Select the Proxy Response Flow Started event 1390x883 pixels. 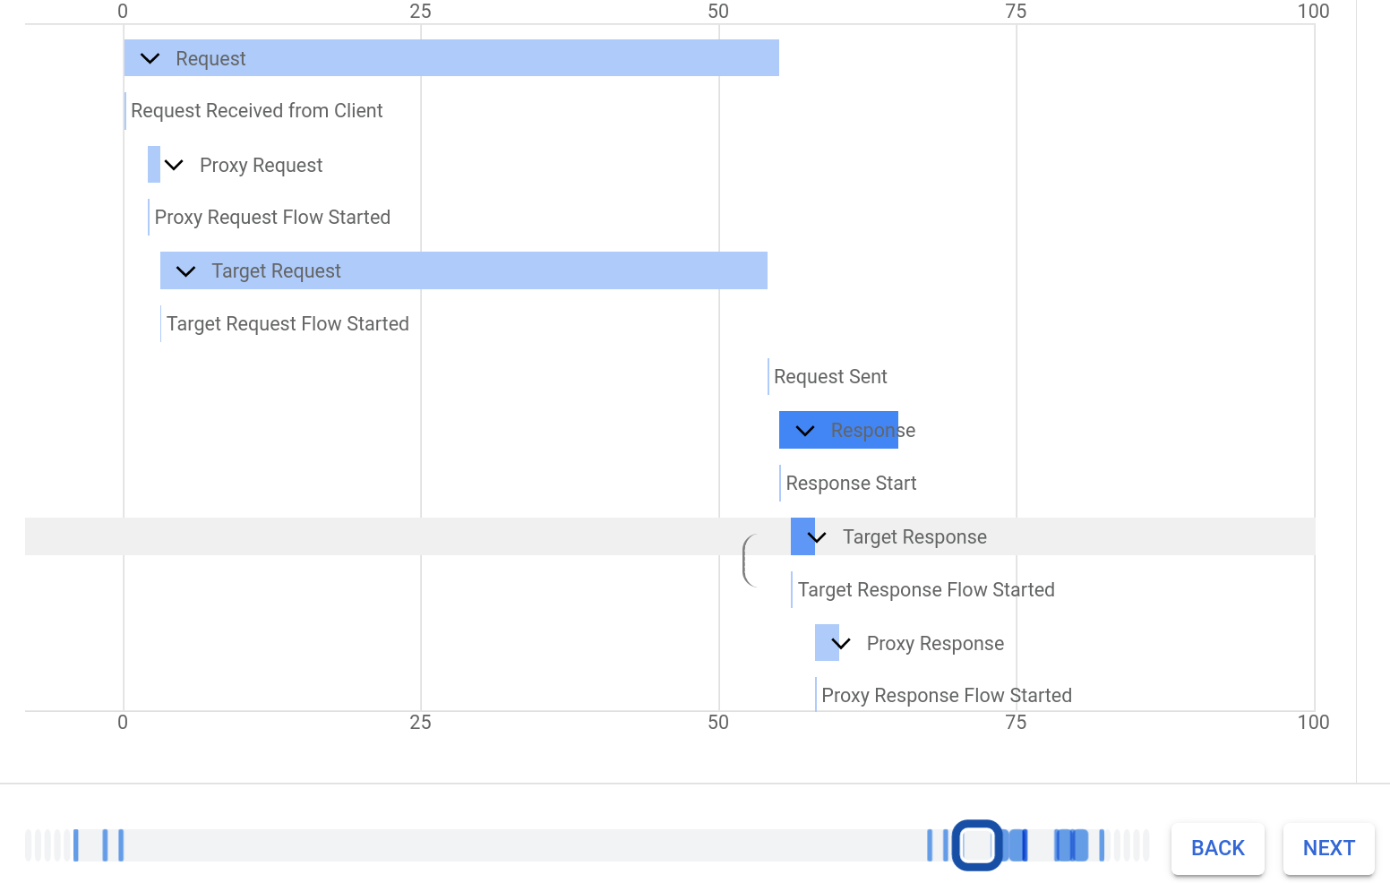(947, 695)
